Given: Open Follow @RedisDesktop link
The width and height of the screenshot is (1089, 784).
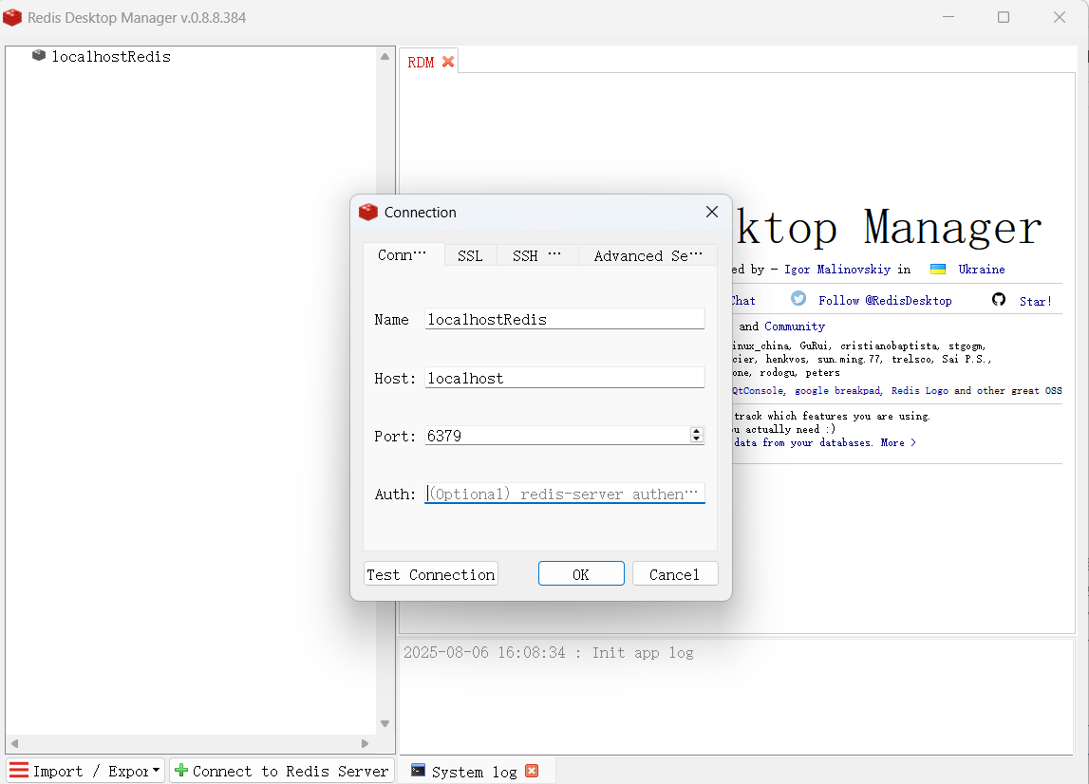Looking at the screenshot, I should pos(885,301).
